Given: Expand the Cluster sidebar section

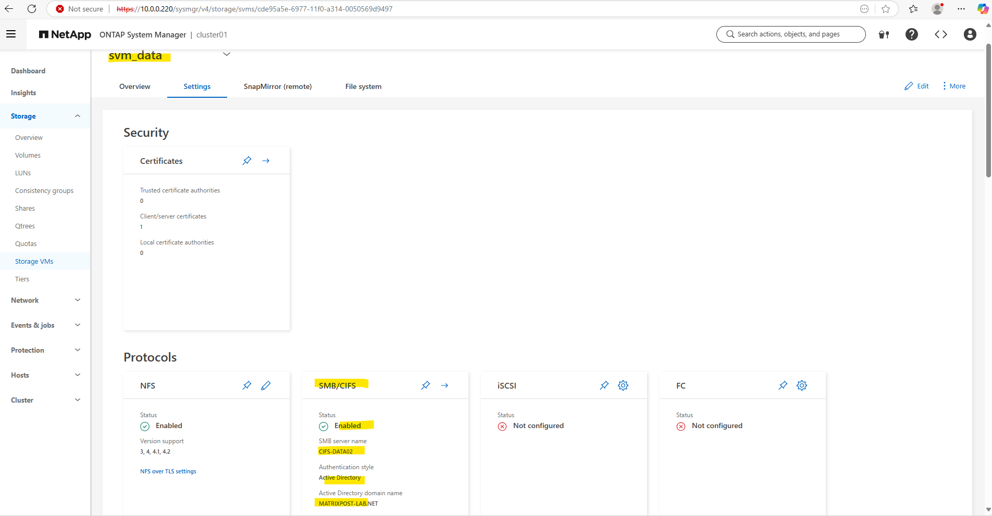Looking at the screenshot, I should coord(78,400).
